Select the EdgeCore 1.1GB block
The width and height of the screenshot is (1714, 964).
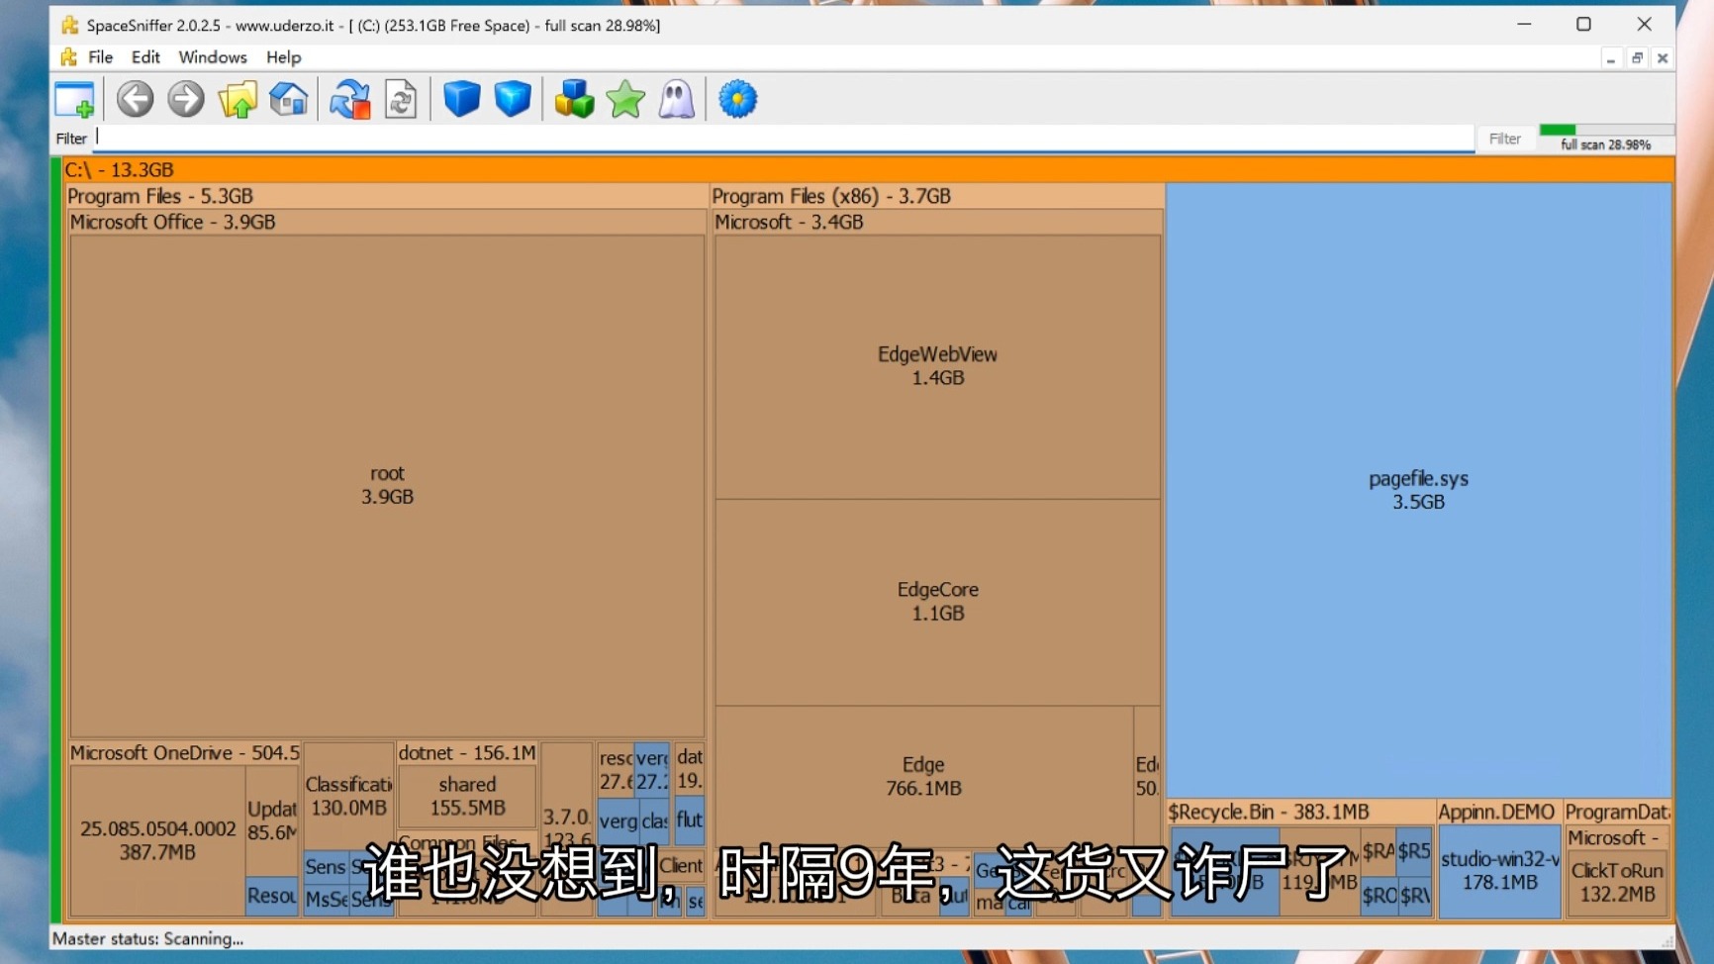click(x=937, y=601)
